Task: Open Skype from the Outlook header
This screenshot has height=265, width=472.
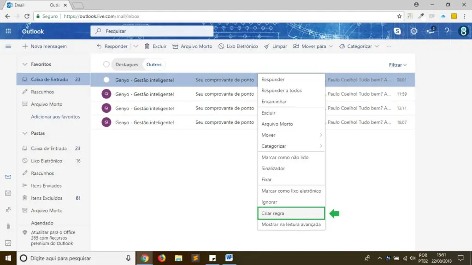Action: (x=397, y=31)
